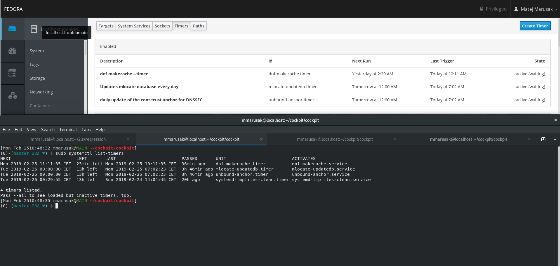Screen dimensions: 560x266
Task: Go to Networking in the sidebar
Action: coord(41,92)
